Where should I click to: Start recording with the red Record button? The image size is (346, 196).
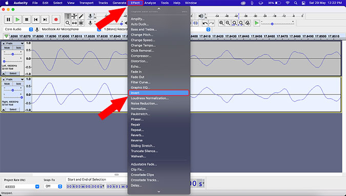click(x=56, y=19)
